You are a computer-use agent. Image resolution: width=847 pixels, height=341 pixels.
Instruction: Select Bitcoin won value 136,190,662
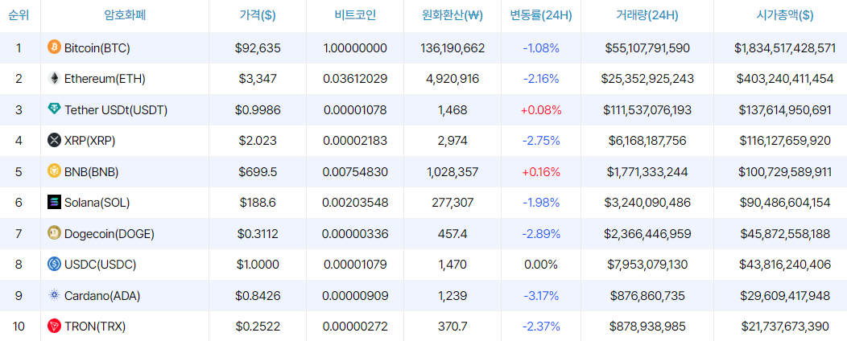(x=452, y=48)
